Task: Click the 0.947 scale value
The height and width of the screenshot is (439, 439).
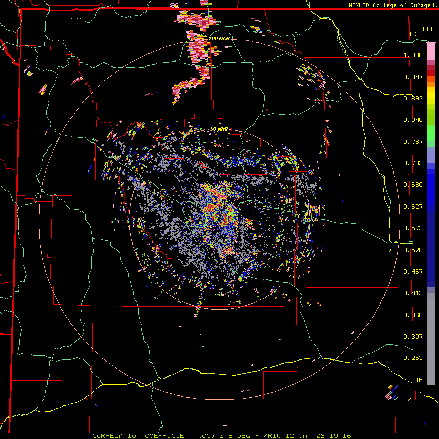Action: (x=413, y=77)
